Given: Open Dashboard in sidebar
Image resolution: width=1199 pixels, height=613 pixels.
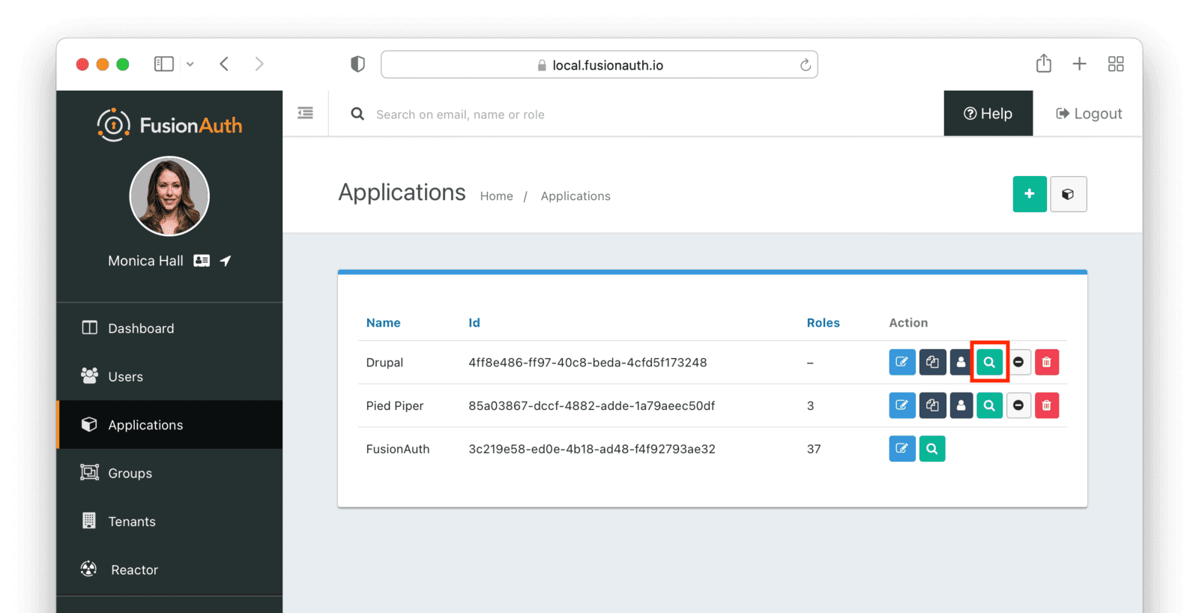Looking at the screenshot, I should pyautogui.click(x=169, y=328).
